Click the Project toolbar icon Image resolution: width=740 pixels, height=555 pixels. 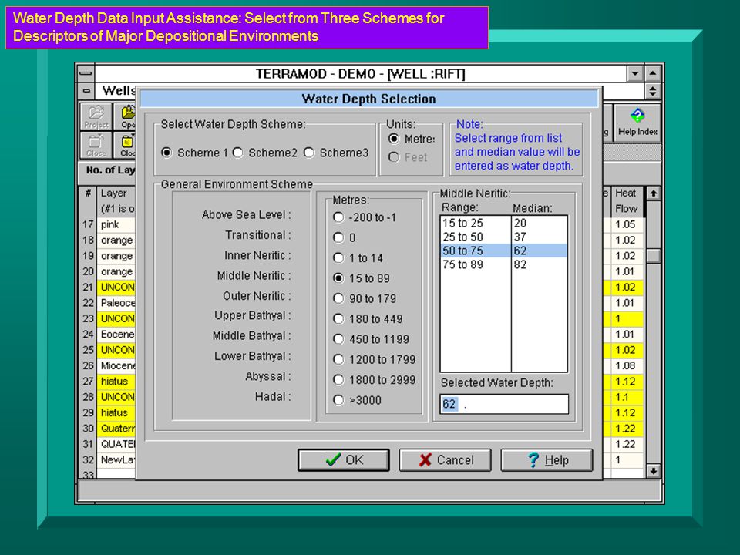pos(96,116)
